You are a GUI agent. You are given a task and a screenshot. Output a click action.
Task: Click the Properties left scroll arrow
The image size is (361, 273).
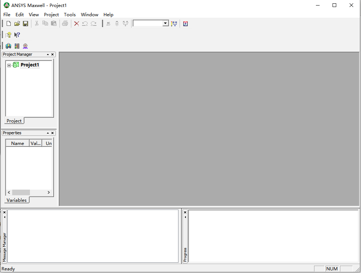(x=9, y=192)
